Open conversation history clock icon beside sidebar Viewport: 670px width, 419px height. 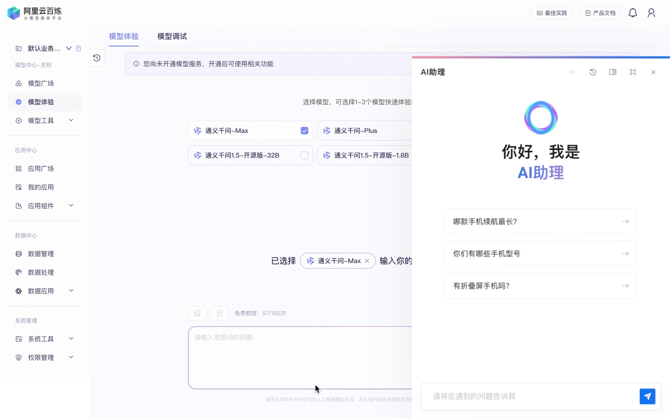tap(97, 58)
